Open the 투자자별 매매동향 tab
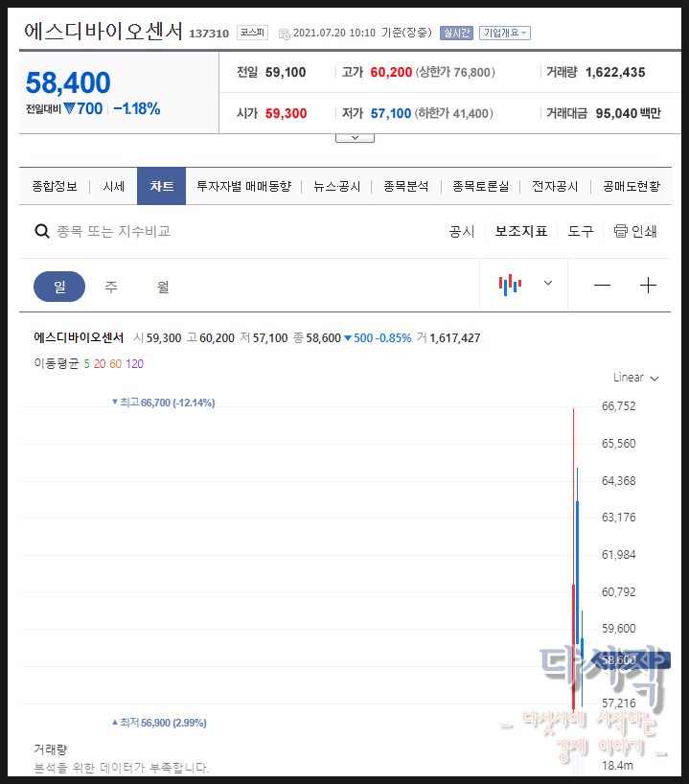Image resolution: width=689 pixels, height=784 pixels. point(244,187)
